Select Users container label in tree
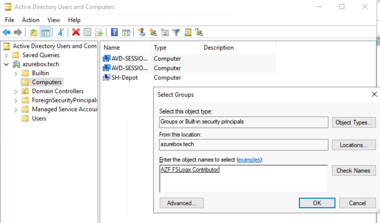Image resolution: width=380 pixels, height=223 pixels. point(39,118)
